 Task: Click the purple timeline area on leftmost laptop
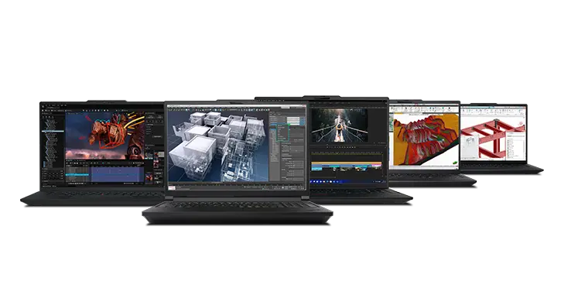(x=115, y=175)
